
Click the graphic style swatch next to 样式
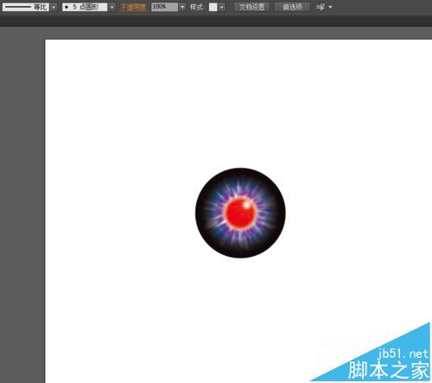click(x=213, y=7)
